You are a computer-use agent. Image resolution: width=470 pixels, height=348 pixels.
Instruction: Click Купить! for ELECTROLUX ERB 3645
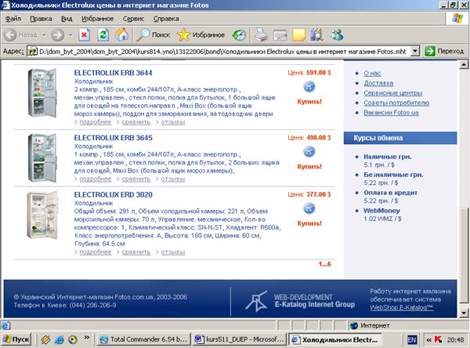(x=309, y=166)
